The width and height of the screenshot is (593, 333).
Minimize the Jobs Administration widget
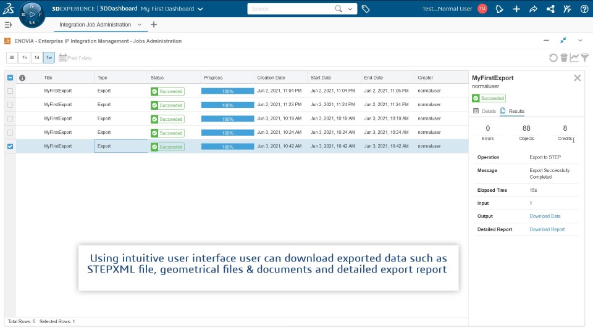546,41
